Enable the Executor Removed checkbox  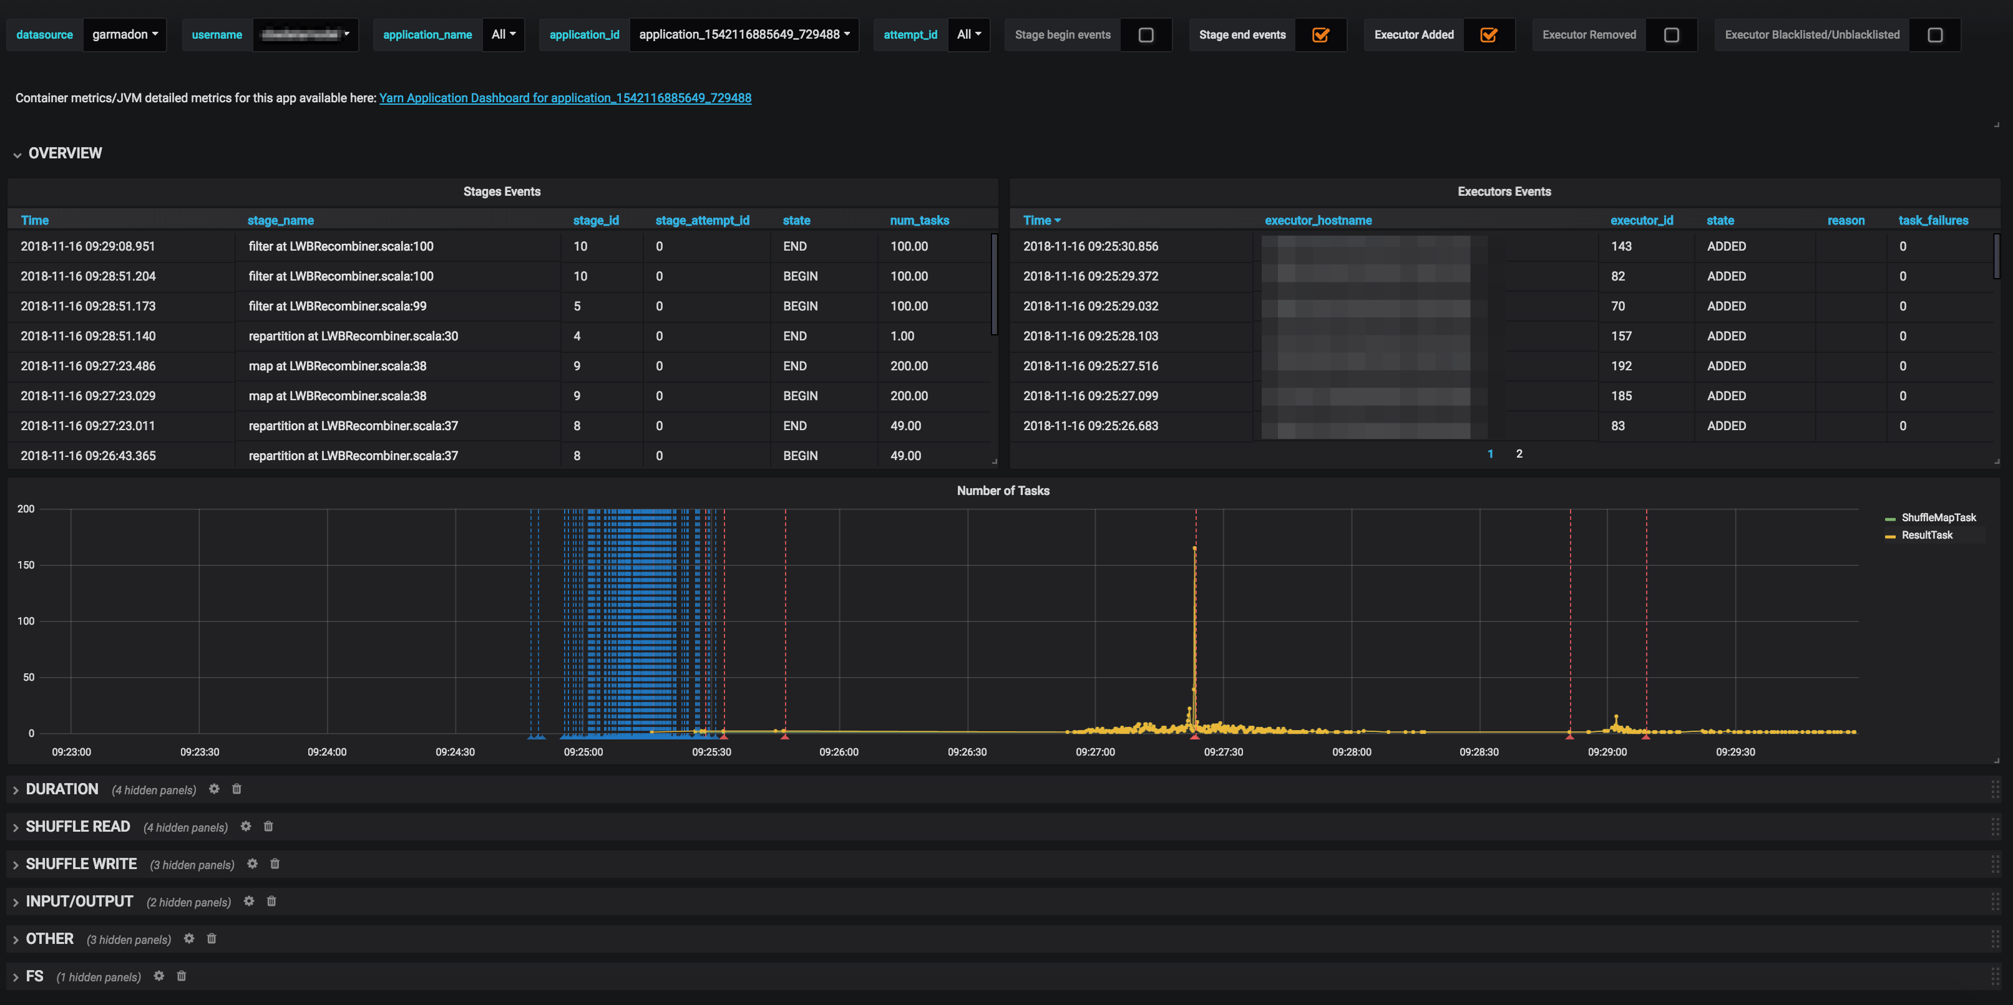point(1670,35)
